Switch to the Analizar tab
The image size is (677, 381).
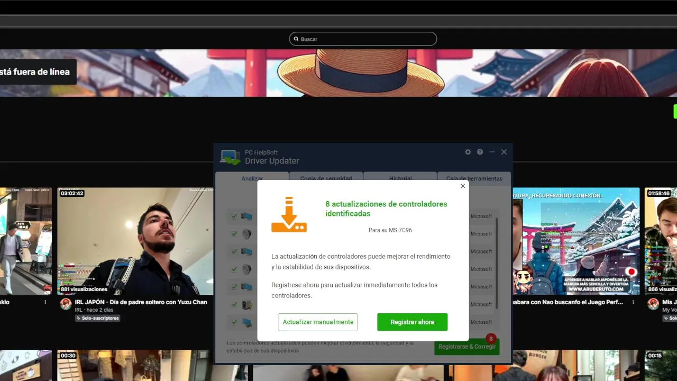(252, 178)
